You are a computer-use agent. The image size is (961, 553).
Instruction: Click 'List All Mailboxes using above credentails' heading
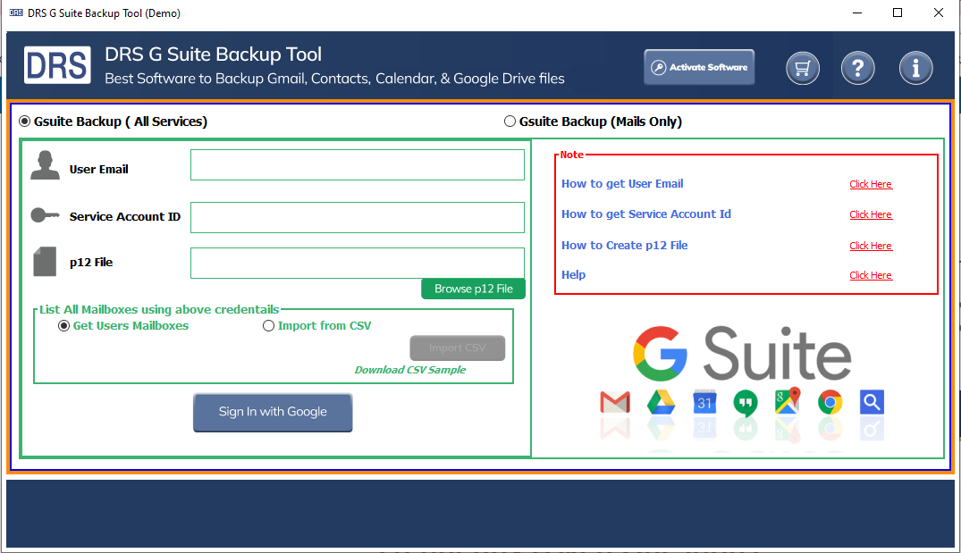click(159, 309)
